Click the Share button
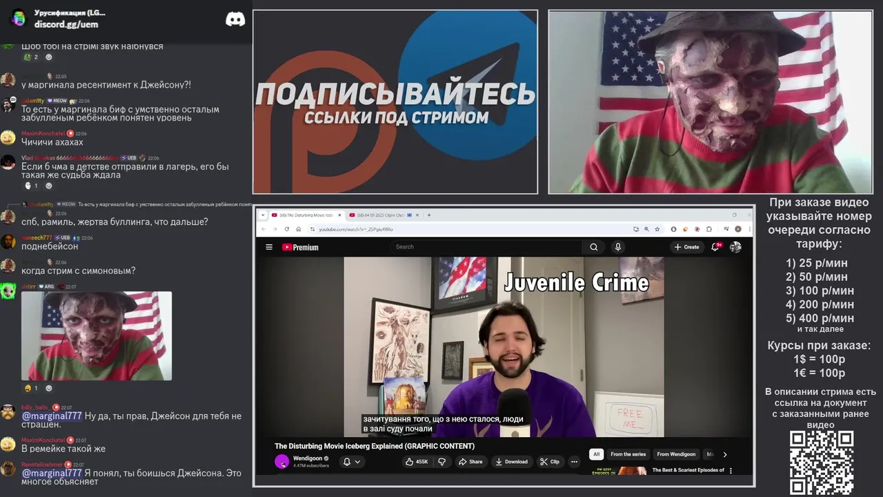Screen dimensions: 883x497 [x=470, y=462]
